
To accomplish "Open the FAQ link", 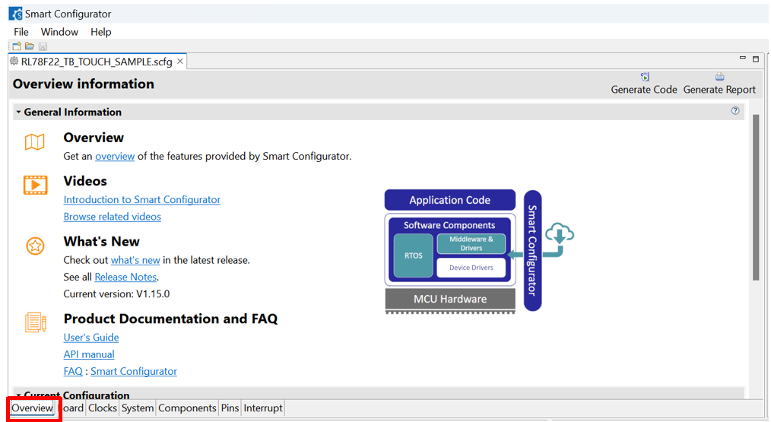I will pos(73,371).
